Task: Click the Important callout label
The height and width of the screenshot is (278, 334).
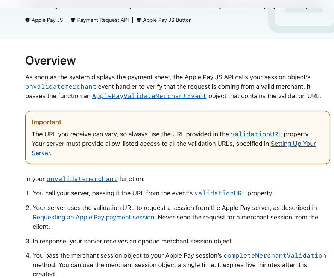Action: tap(46, 122)
